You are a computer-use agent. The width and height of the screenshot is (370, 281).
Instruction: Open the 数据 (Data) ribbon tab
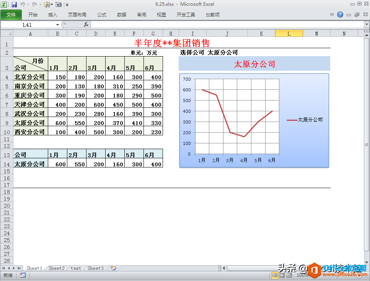tap(122, 15)
